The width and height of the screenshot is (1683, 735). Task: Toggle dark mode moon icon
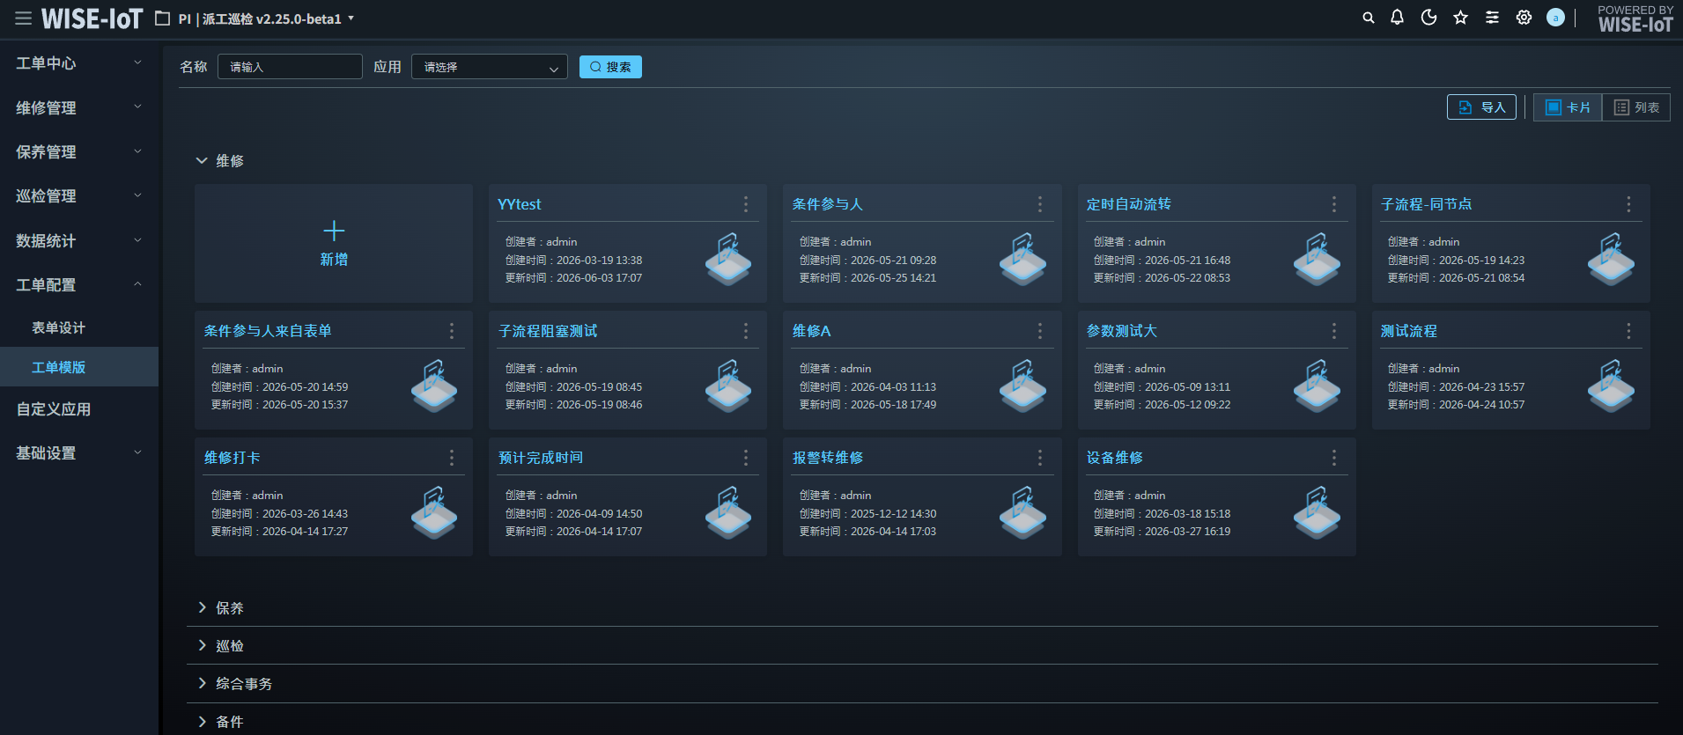1428,18
